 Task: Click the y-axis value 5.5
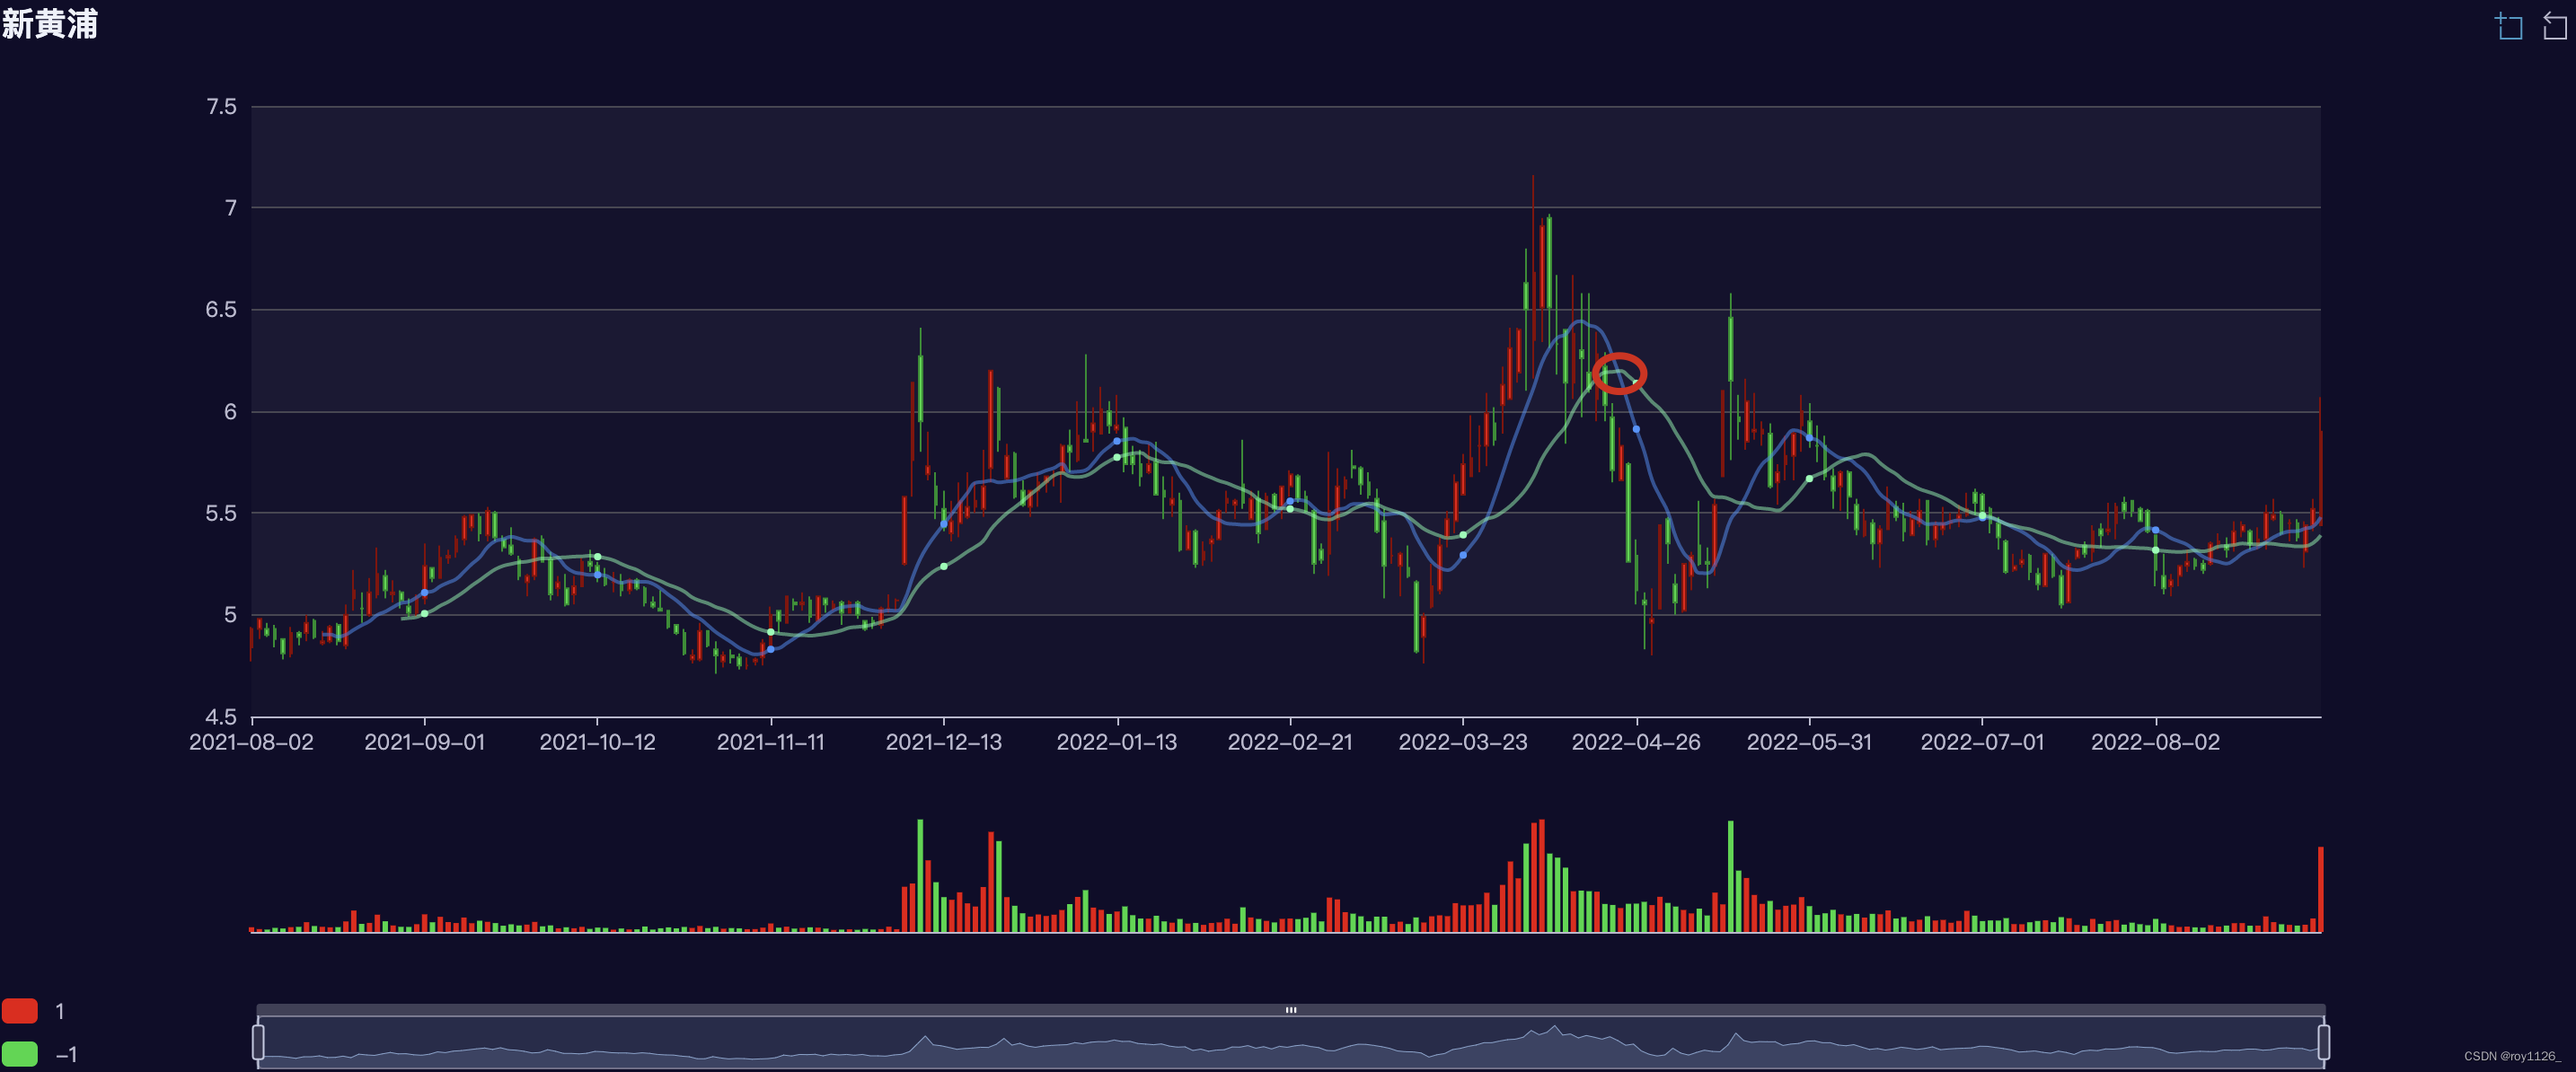221,513
